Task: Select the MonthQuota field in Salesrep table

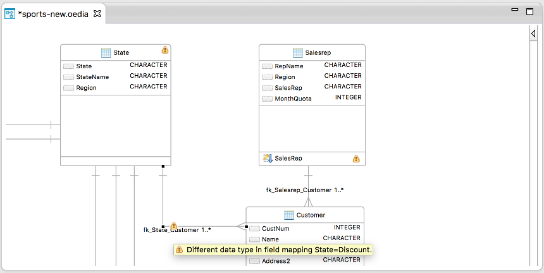Action: [293, 99]
